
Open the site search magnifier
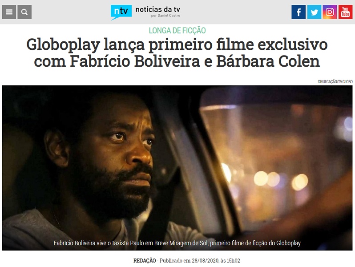pos(24,12)
